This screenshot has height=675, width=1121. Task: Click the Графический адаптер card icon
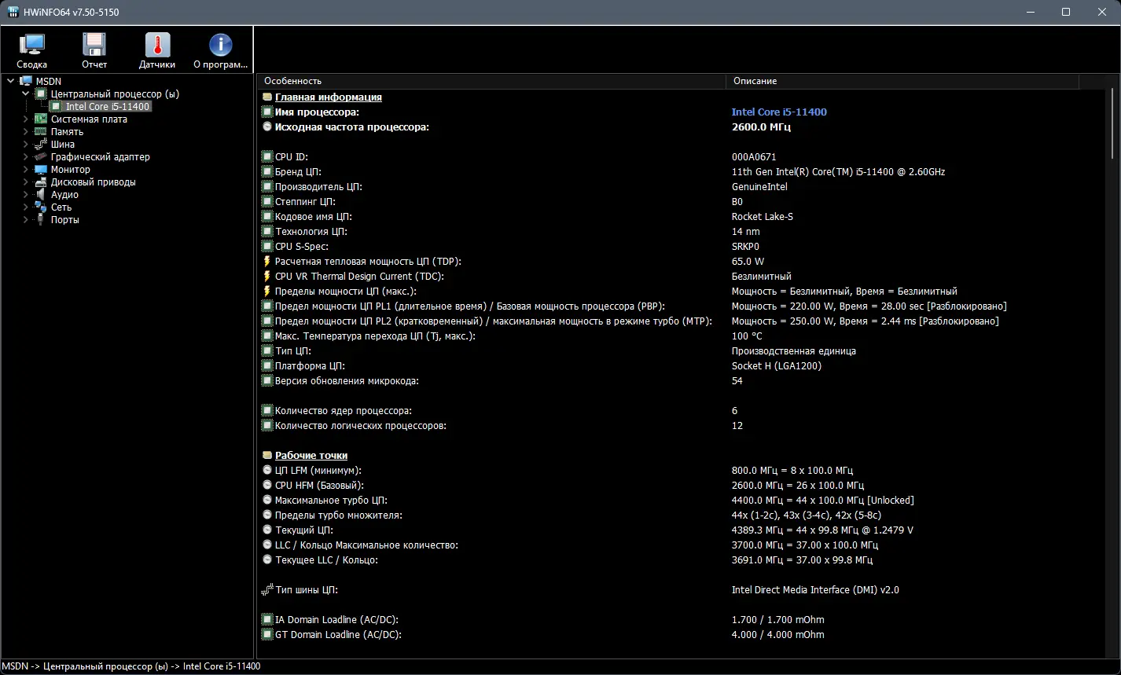(x=41, y=157)
